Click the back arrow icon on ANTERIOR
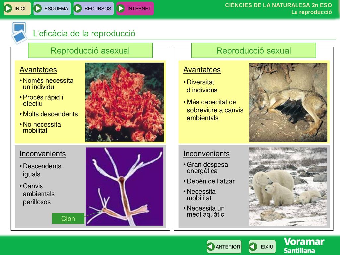340x255 pixels. click(211, 247)
